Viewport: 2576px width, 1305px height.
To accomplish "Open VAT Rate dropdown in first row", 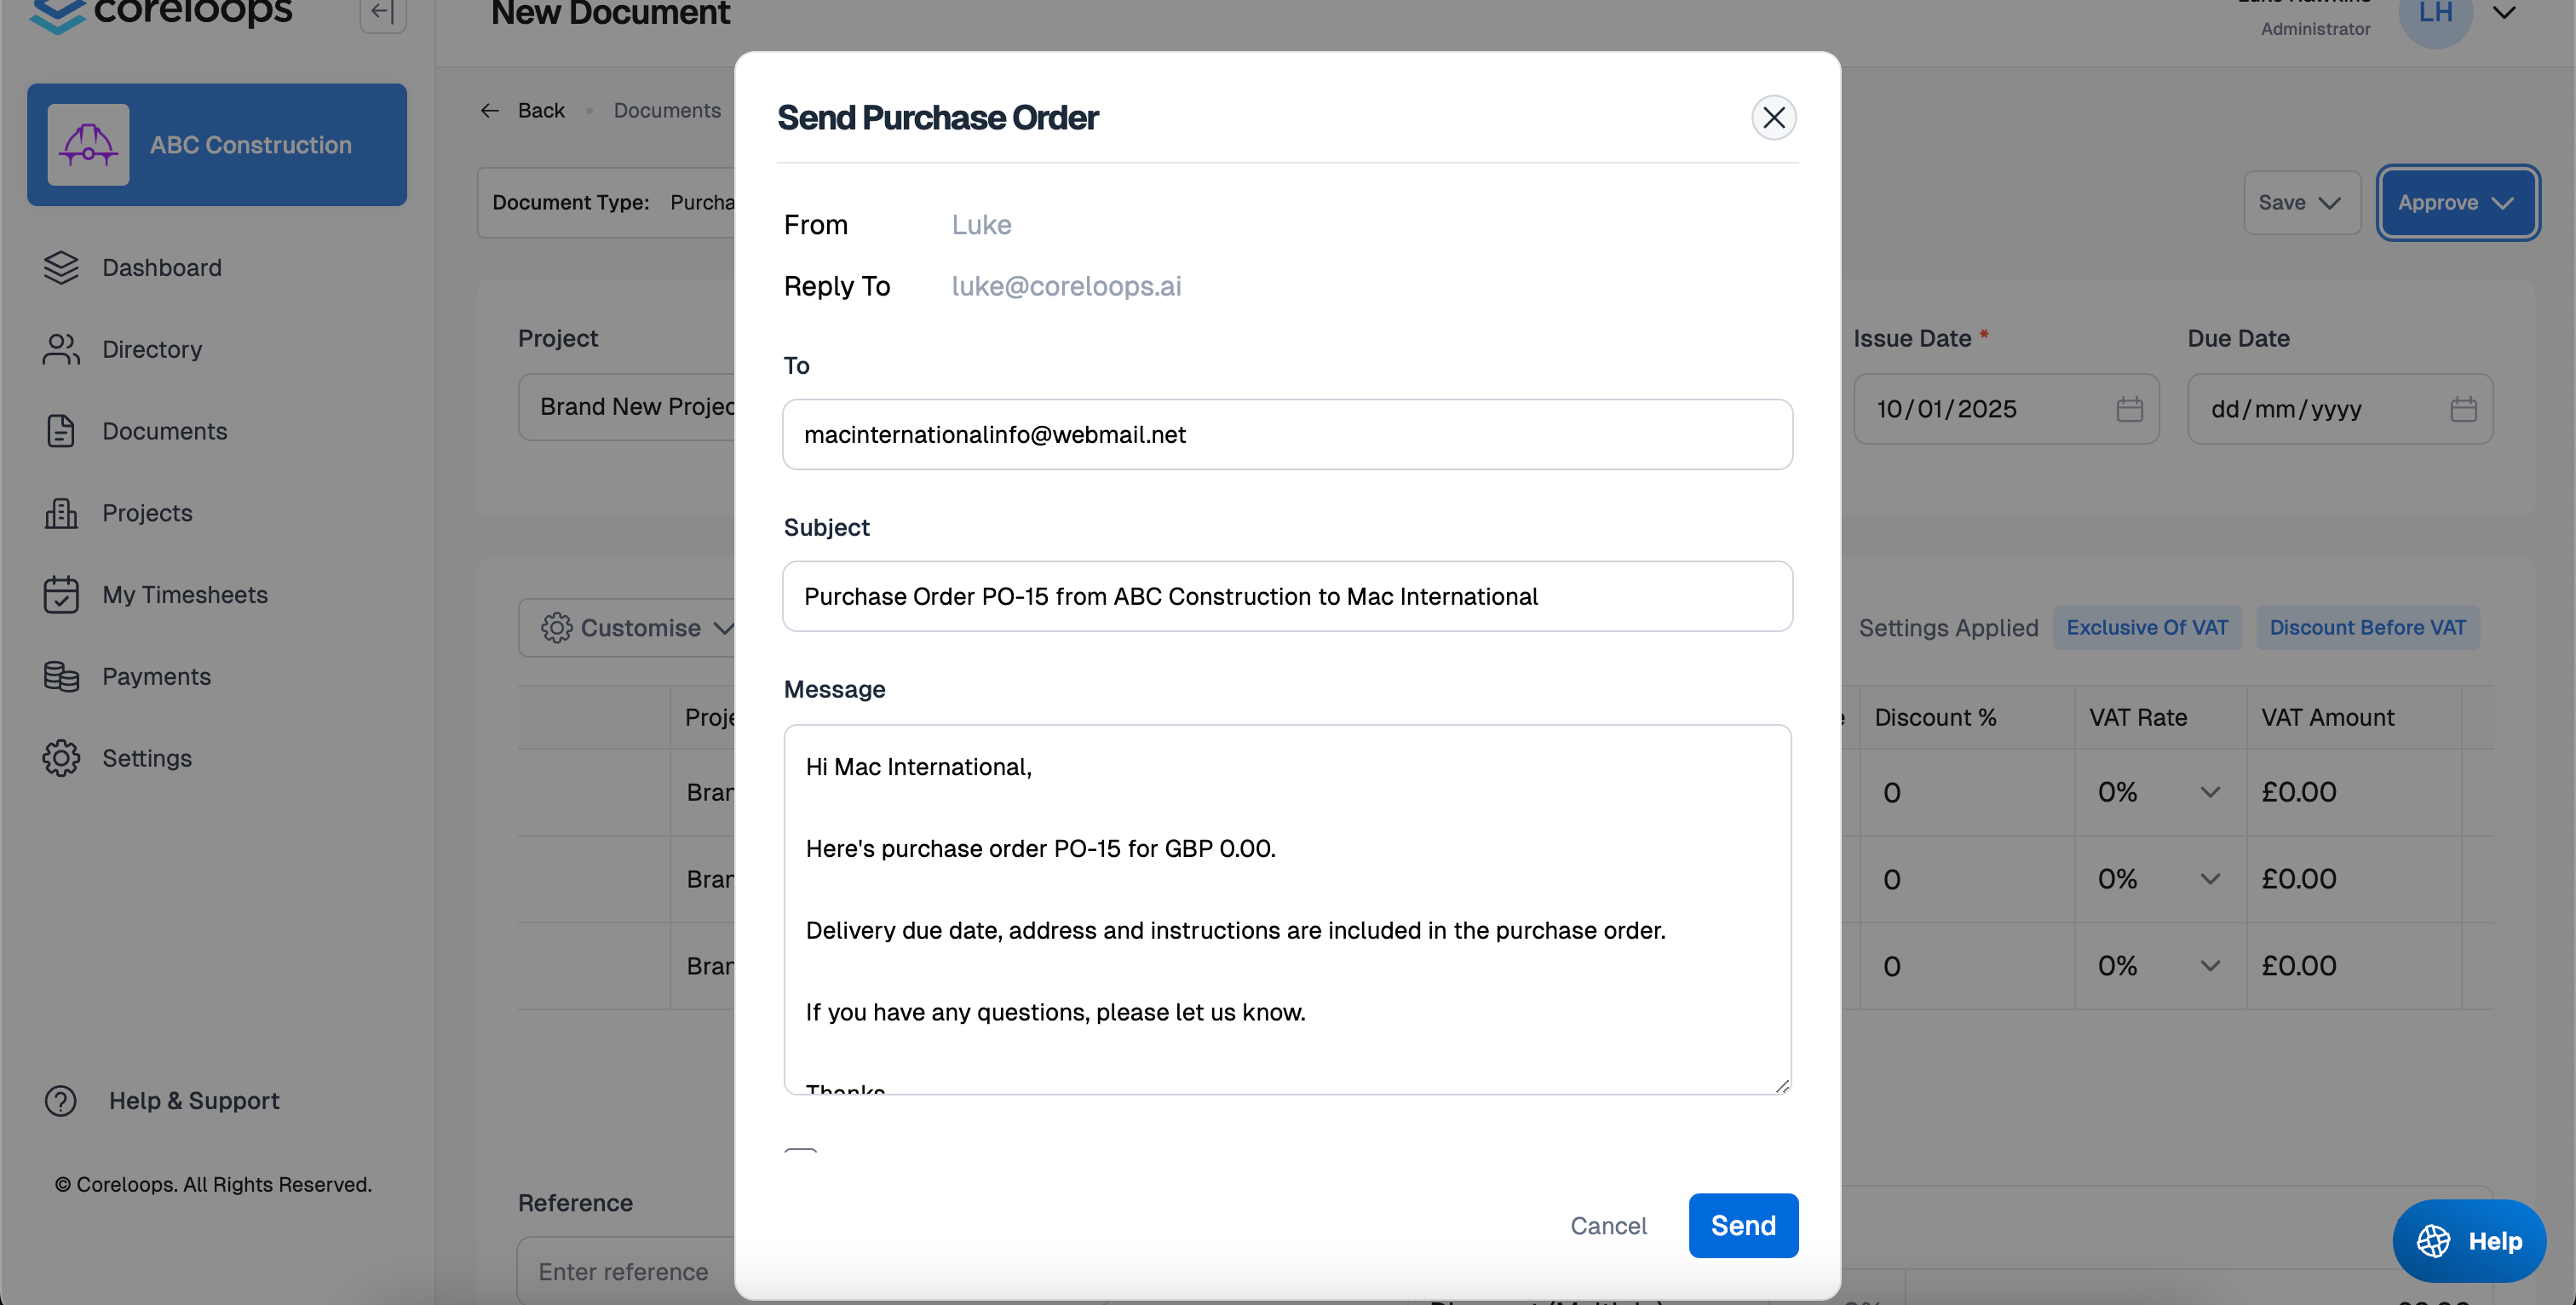I will [x=2210, y=792].
